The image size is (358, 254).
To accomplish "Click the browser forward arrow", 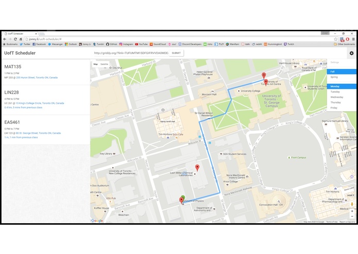I will point(10,39).
